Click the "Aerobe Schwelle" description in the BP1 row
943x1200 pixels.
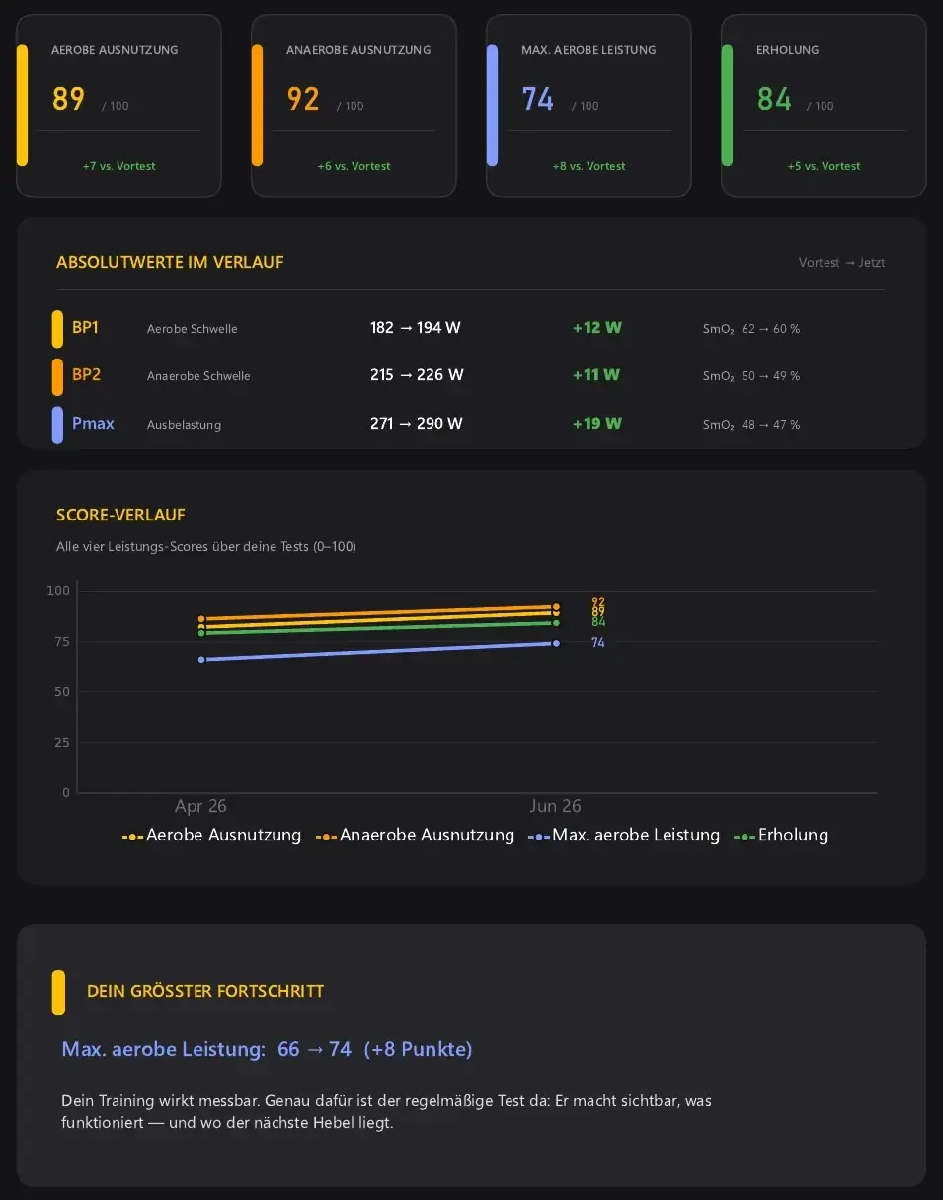tap(192, 329)
